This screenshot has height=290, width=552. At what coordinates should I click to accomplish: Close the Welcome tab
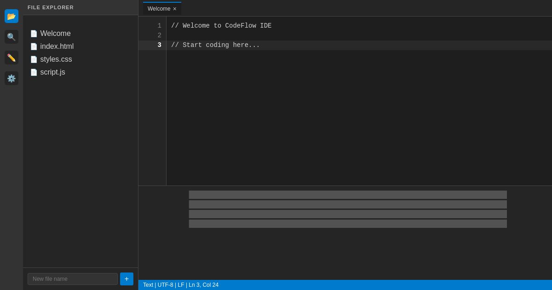point(175,9)
